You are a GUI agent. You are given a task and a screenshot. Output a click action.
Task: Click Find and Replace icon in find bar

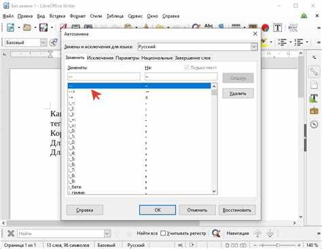click(216, 233)
